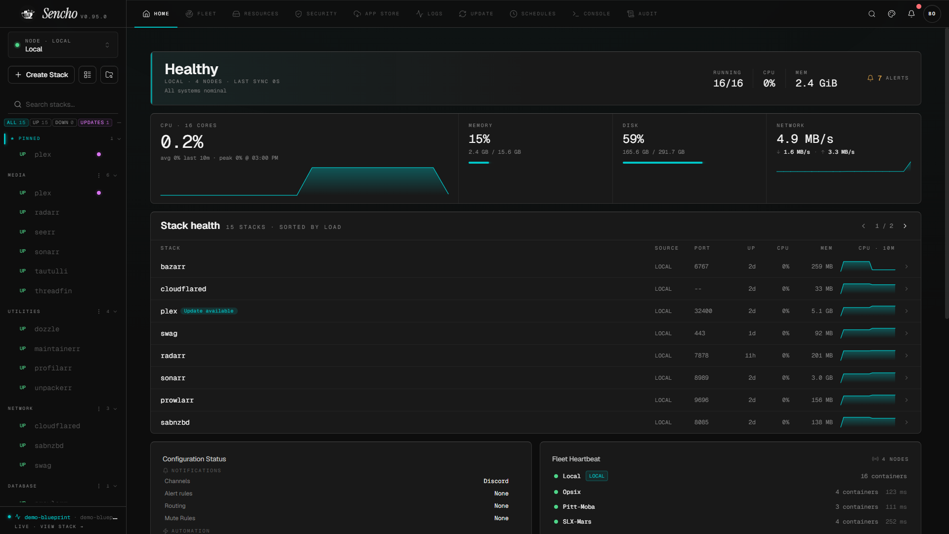949x534 pixels.
Task: Toggle the DOWN 0 stack filter
Action: (65, 123)
